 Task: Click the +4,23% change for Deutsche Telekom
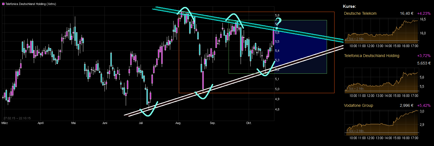[424, 13]
